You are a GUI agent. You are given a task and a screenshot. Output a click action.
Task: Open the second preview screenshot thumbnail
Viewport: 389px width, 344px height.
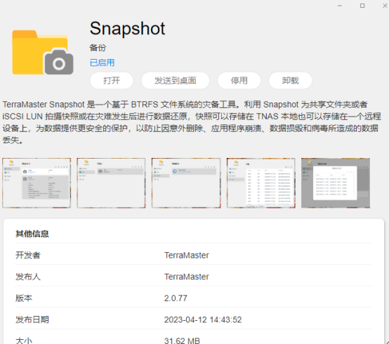coord(111,183)
